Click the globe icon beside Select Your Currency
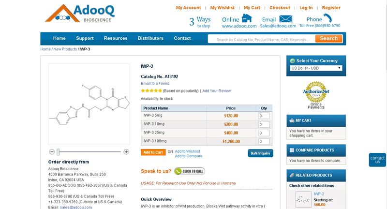The width and height of the screenshot is (387, 209). [293, 60]
